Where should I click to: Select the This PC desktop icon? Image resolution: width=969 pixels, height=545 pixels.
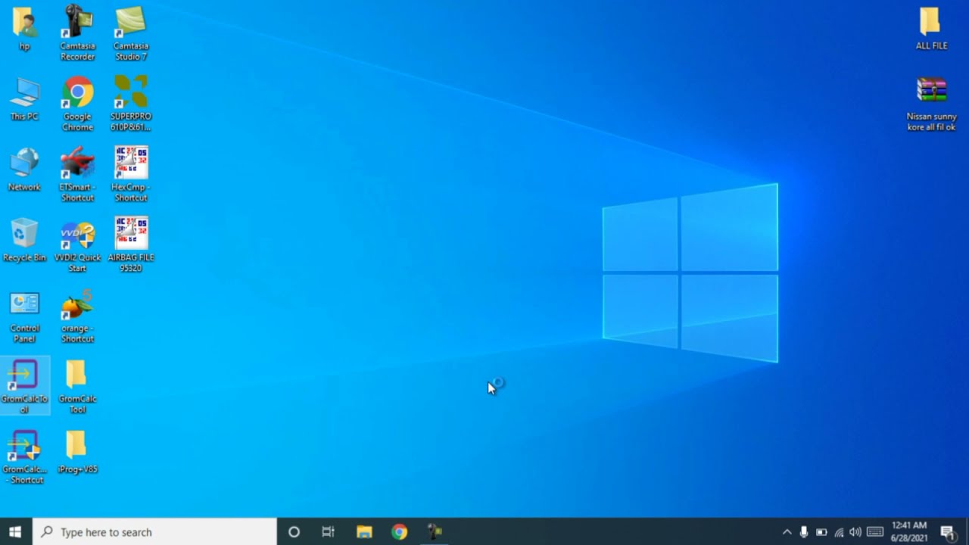[24, 99]
